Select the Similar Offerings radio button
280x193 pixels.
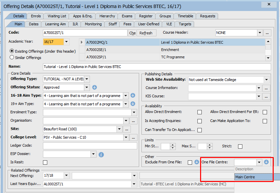pyautogui.click(x=12, y=58)
